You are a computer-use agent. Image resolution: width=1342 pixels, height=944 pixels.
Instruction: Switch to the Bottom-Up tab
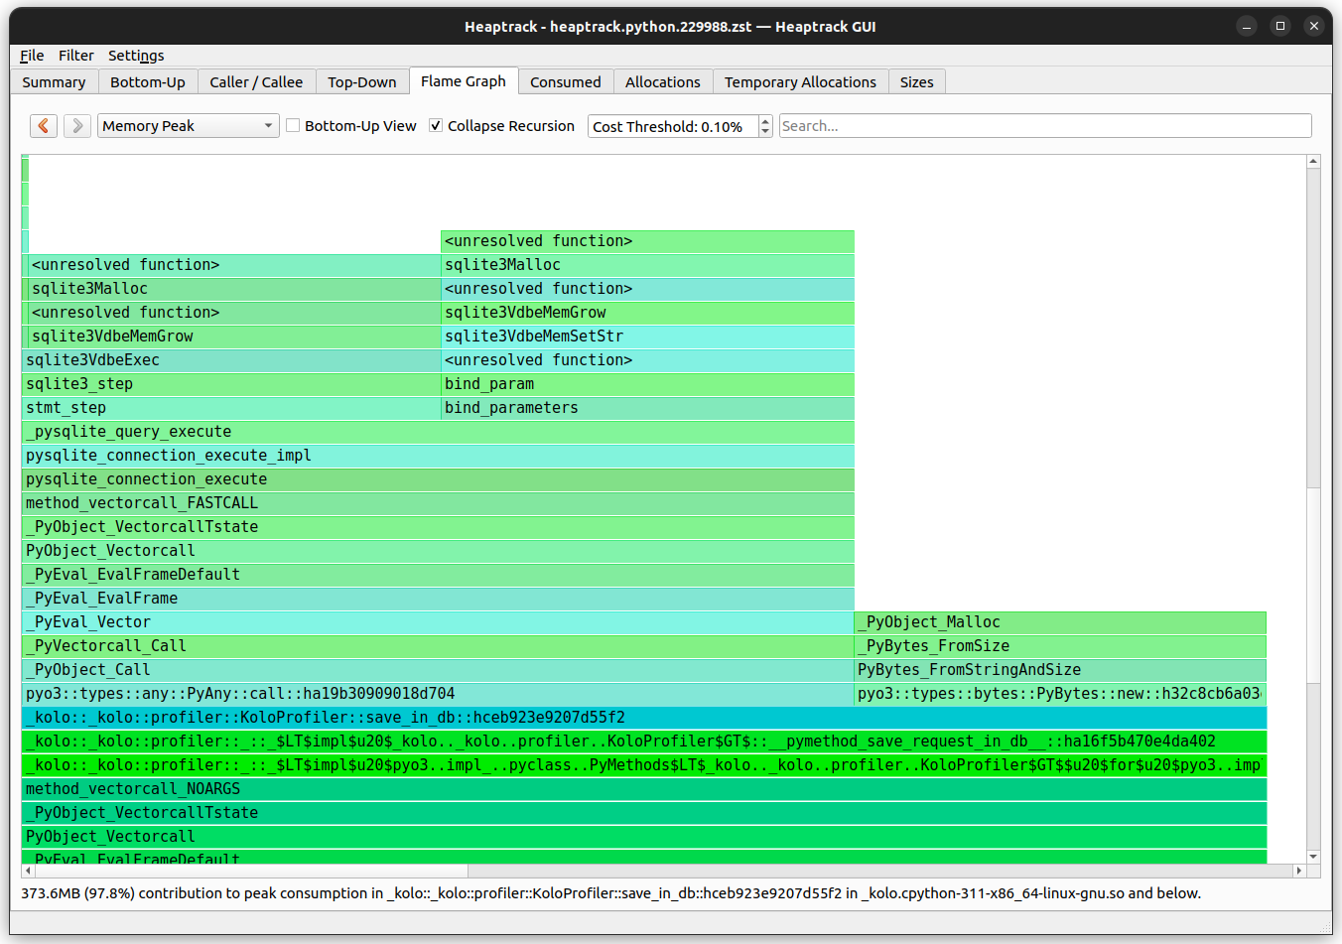pos(148,82)
